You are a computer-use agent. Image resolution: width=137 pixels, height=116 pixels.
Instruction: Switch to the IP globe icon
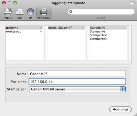coord(31,12)
